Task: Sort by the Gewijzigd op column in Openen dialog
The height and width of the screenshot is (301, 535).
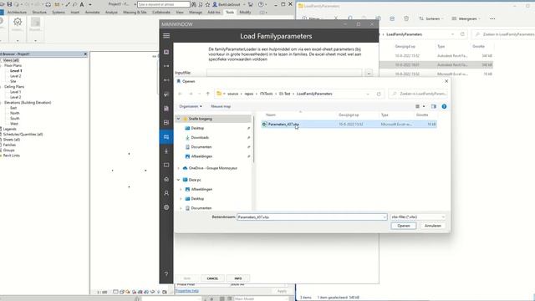Action: (349, 115)
